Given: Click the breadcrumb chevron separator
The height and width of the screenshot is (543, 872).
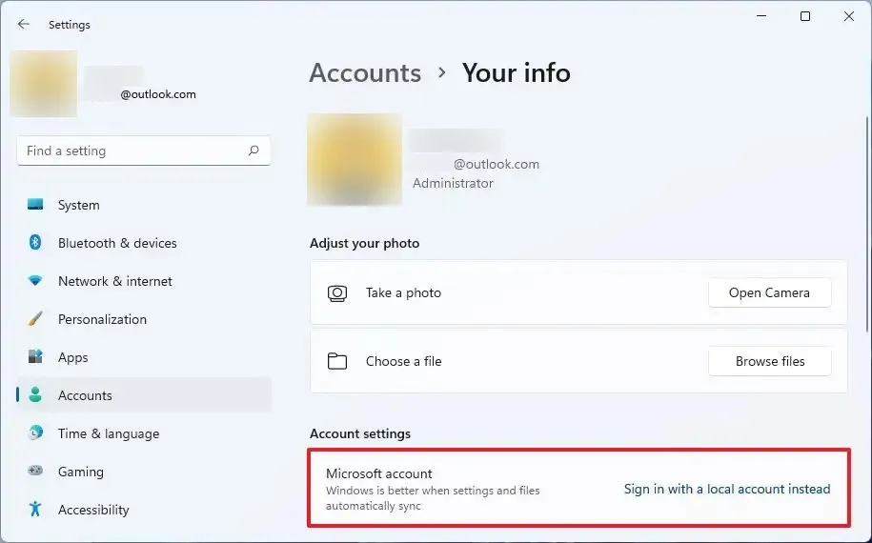Looking at the screenshot, I should 441,72.
